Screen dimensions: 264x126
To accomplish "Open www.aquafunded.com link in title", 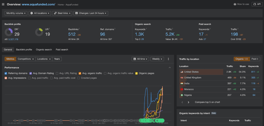I will pyautogui.click(x=39, y=4).
